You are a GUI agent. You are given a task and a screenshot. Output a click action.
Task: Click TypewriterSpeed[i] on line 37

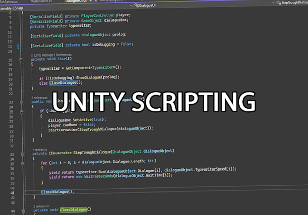(213, 169)
